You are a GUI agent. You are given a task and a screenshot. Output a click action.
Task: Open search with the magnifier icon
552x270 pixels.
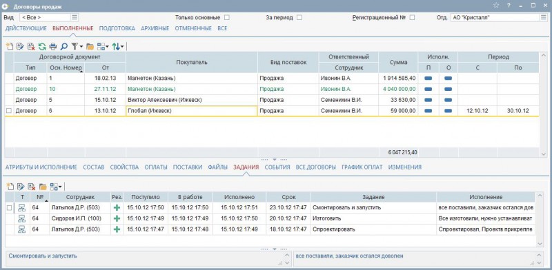click(x=63, y=46)
